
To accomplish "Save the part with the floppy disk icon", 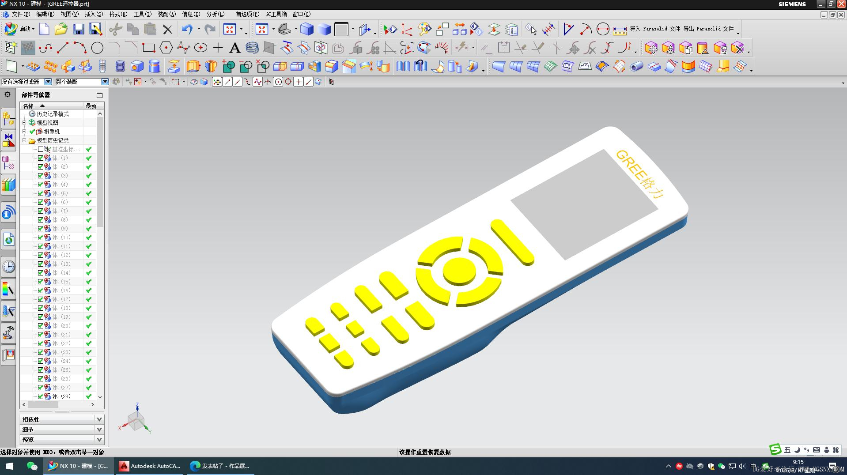I will [x=79, y=30].
